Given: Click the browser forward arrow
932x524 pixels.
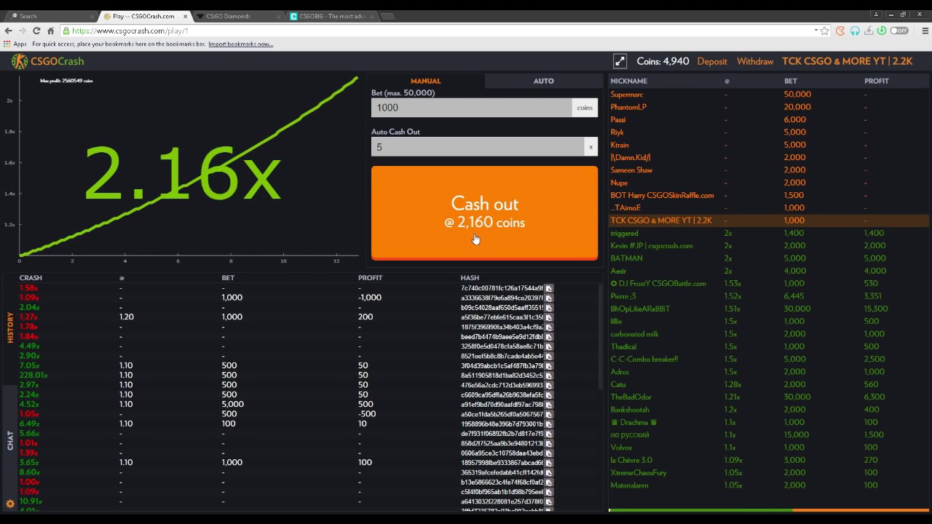Looking at the screenshot, I should tap(23, 31).
